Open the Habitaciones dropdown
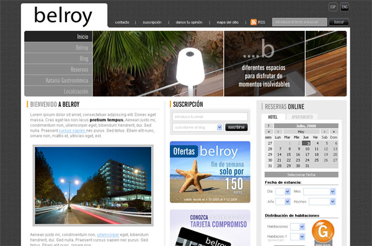The width and height of the screenshot is (372, 246). (298, 227)
